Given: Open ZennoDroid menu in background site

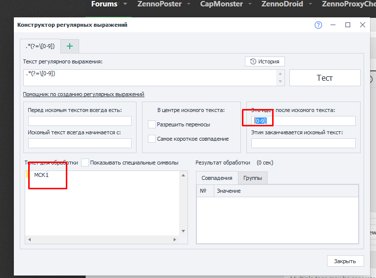Looking at the screenshot, I should click(282, 4).
